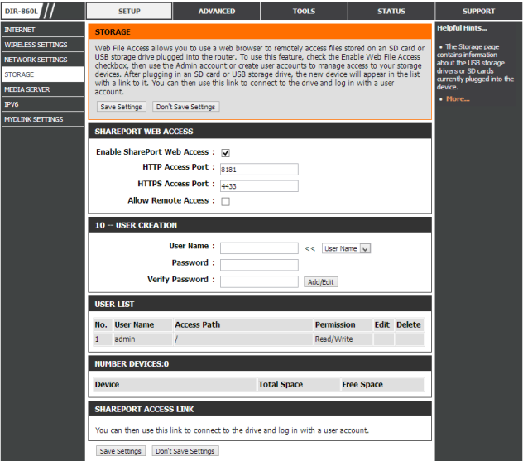The height and width of the screenshot is (461, 523).
Task: Select the admin user name cell
Action: 143,339
